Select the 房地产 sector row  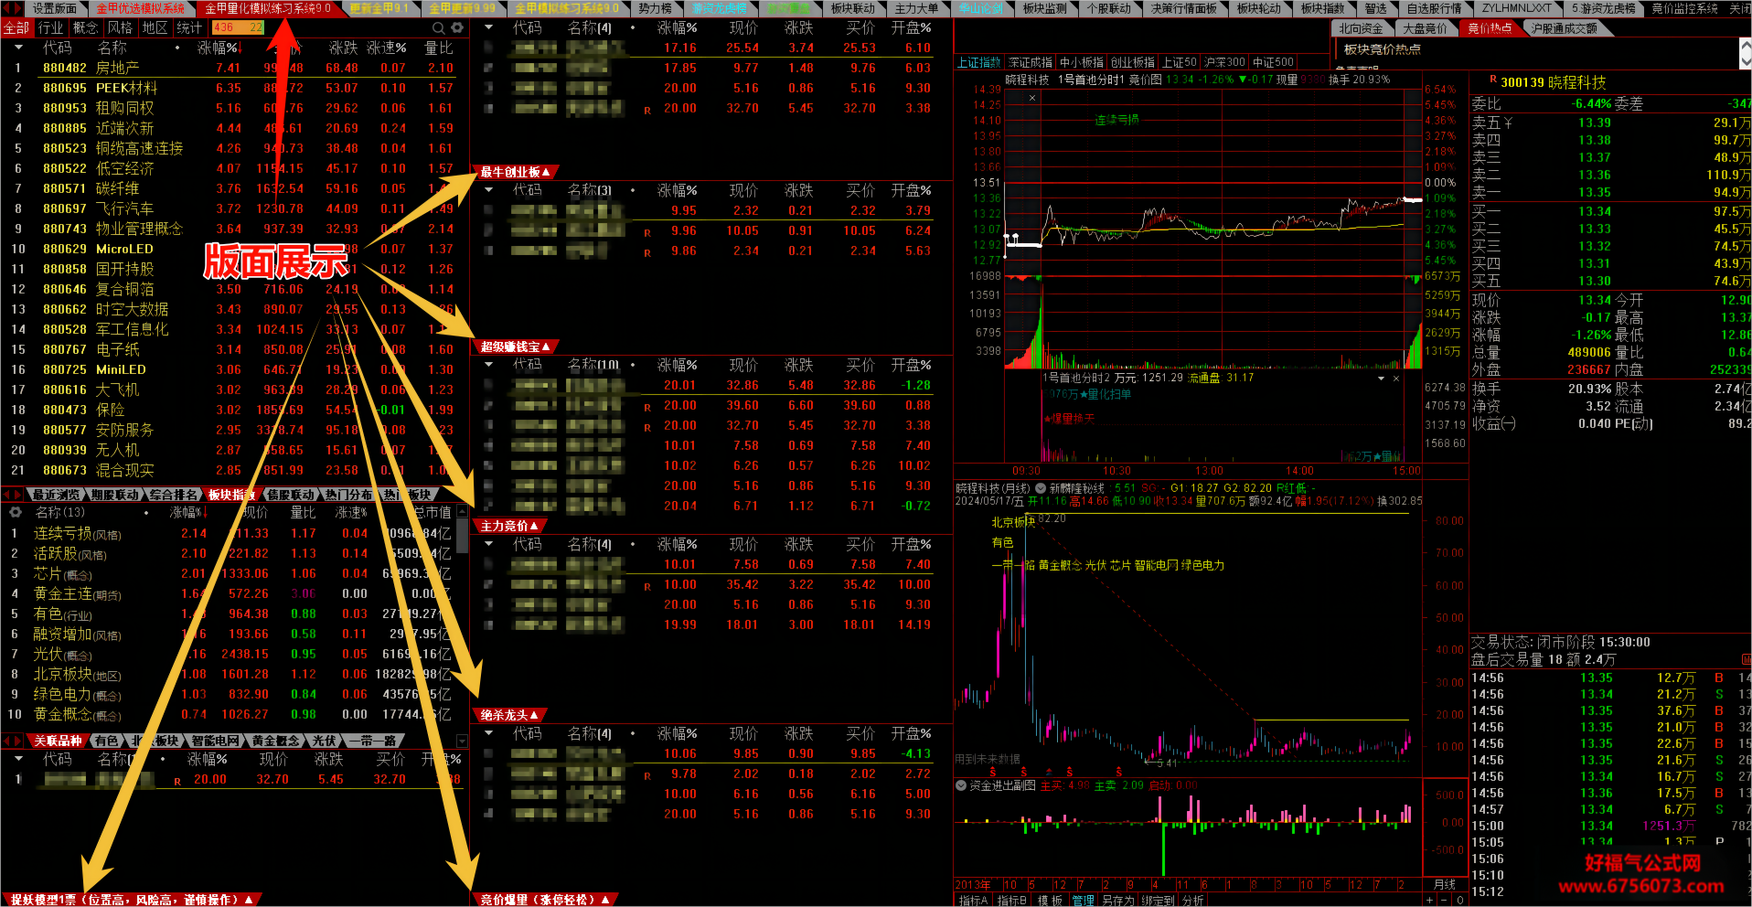[x=234, y=69]
